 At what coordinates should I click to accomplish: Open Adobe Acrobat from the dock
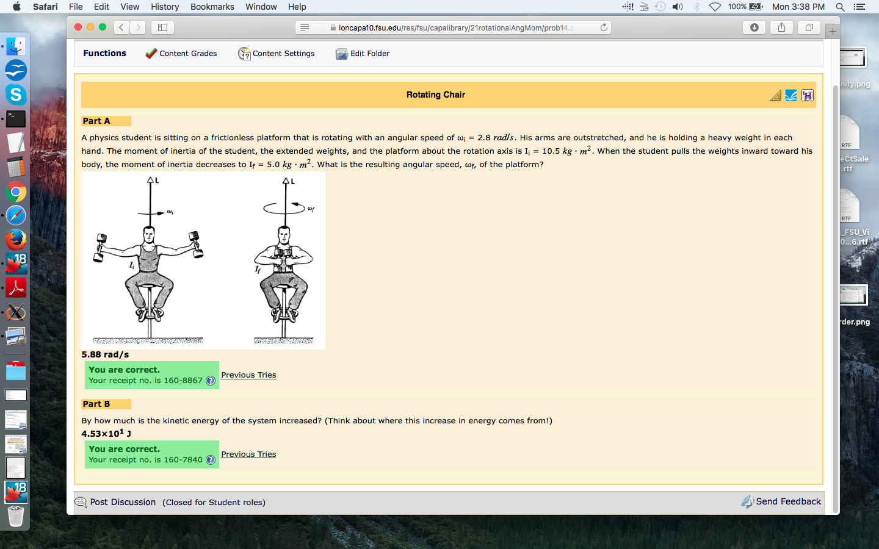[x=16, y=288]
